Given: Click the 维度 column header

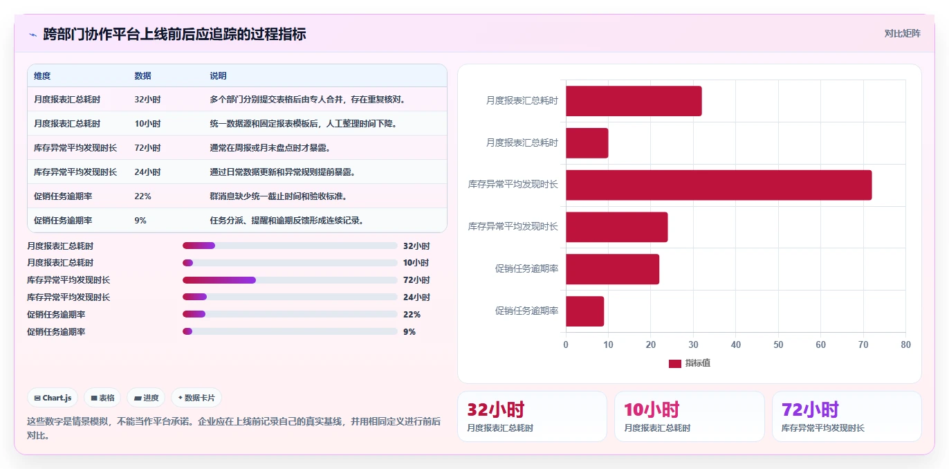Looking at the screenshot, I should click(x=42, y=76).
